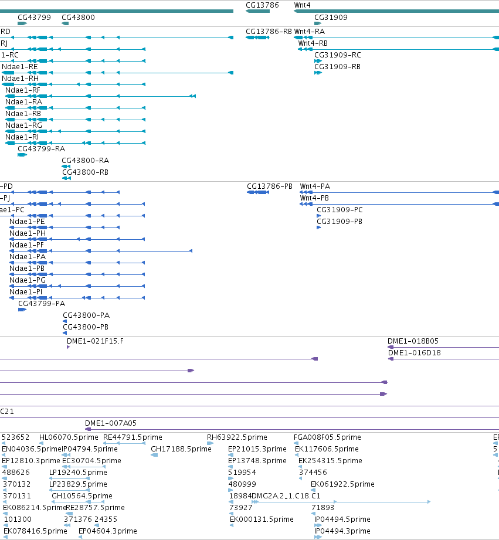Select protein Wnt4-PB
This screenshot has width=499, height=540.
(314, 198)
